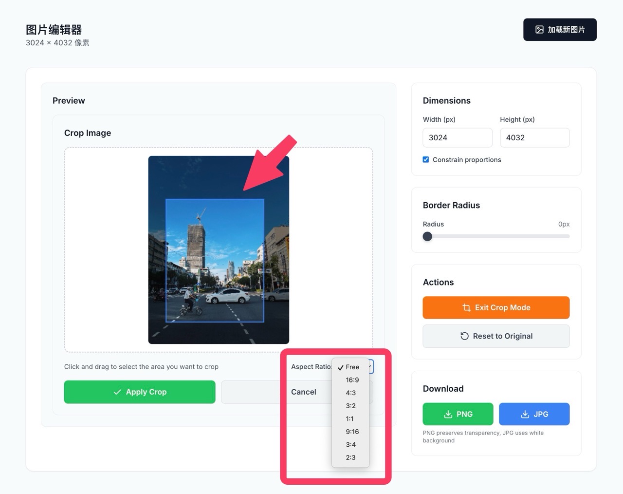Click the Width (px) input field
623x494 pixels.
[x=457, y=138]
